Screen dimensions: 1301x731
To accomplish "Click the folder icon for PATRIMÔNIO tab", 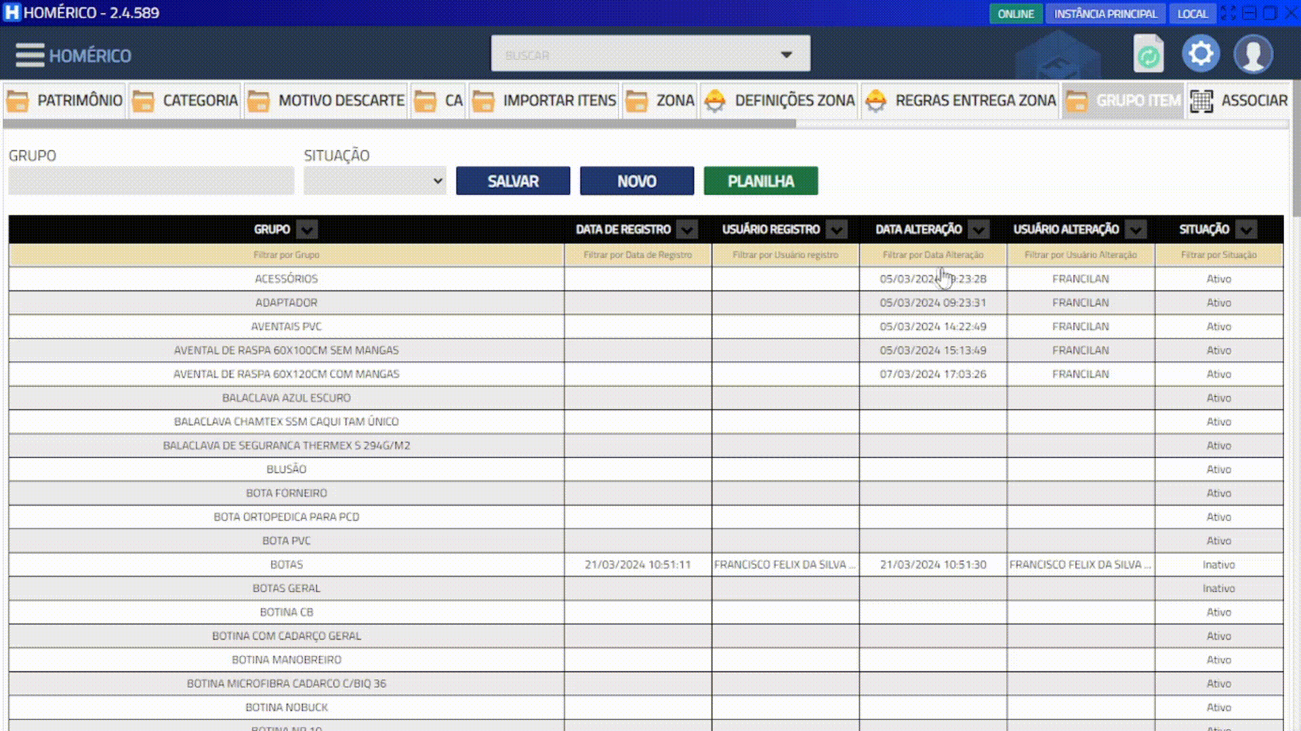I will click(18, 101).
